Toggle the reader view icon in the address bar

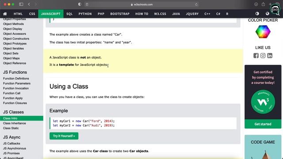click(87, 4)
